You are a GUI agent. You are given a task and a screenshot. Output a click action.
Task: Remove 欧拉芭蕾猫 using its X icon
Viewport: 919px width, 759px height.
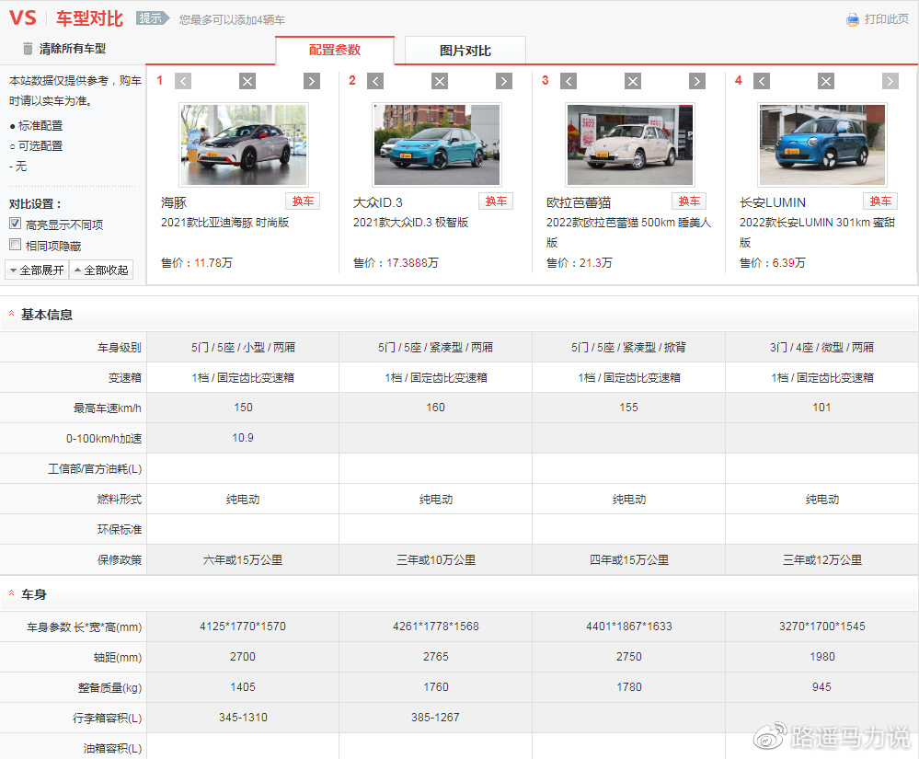(x=632, y=81)
